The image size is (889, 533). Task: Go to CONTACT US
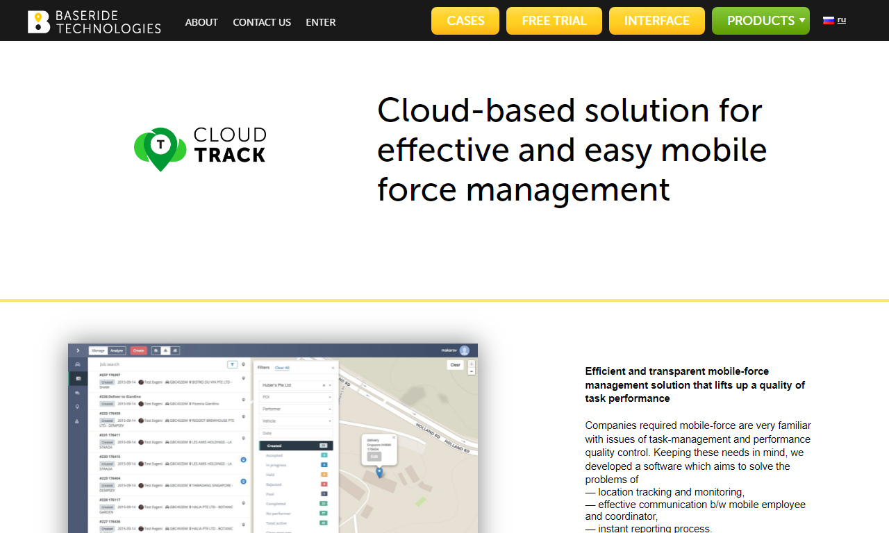tap(262, 22)
